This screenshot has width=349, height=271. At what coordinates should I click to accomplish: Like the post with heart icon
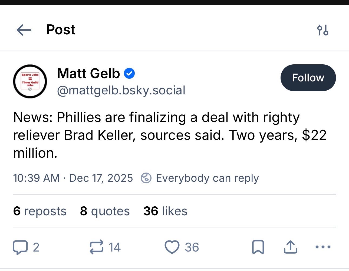[172, 247]
